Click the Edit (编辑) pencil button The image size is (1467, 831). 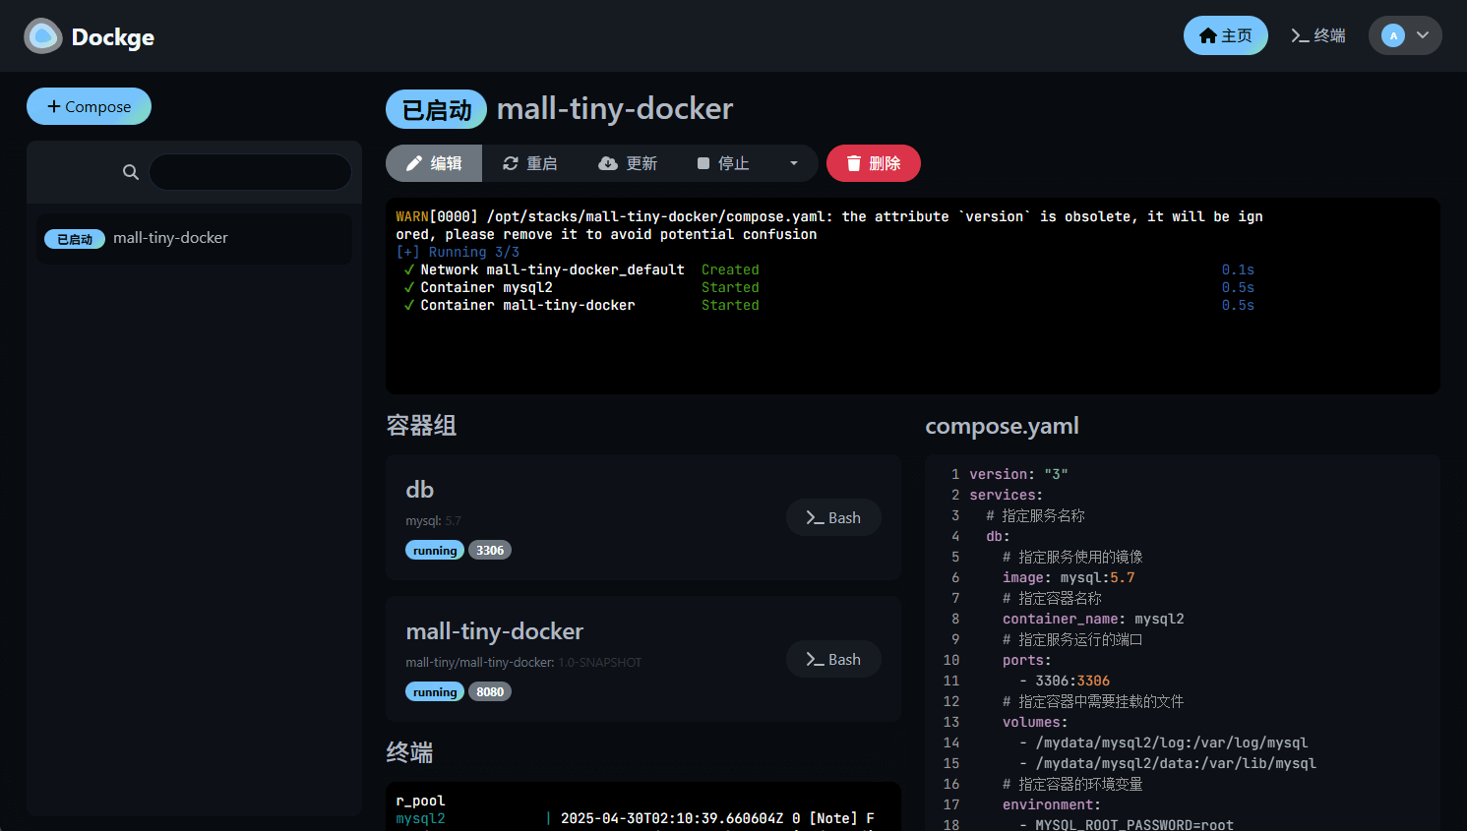(x=434, y=163)
